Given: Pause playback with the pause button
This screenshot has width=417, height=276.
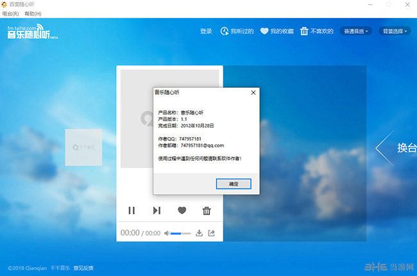Looking at the screenshot, I should click(132, 211).
